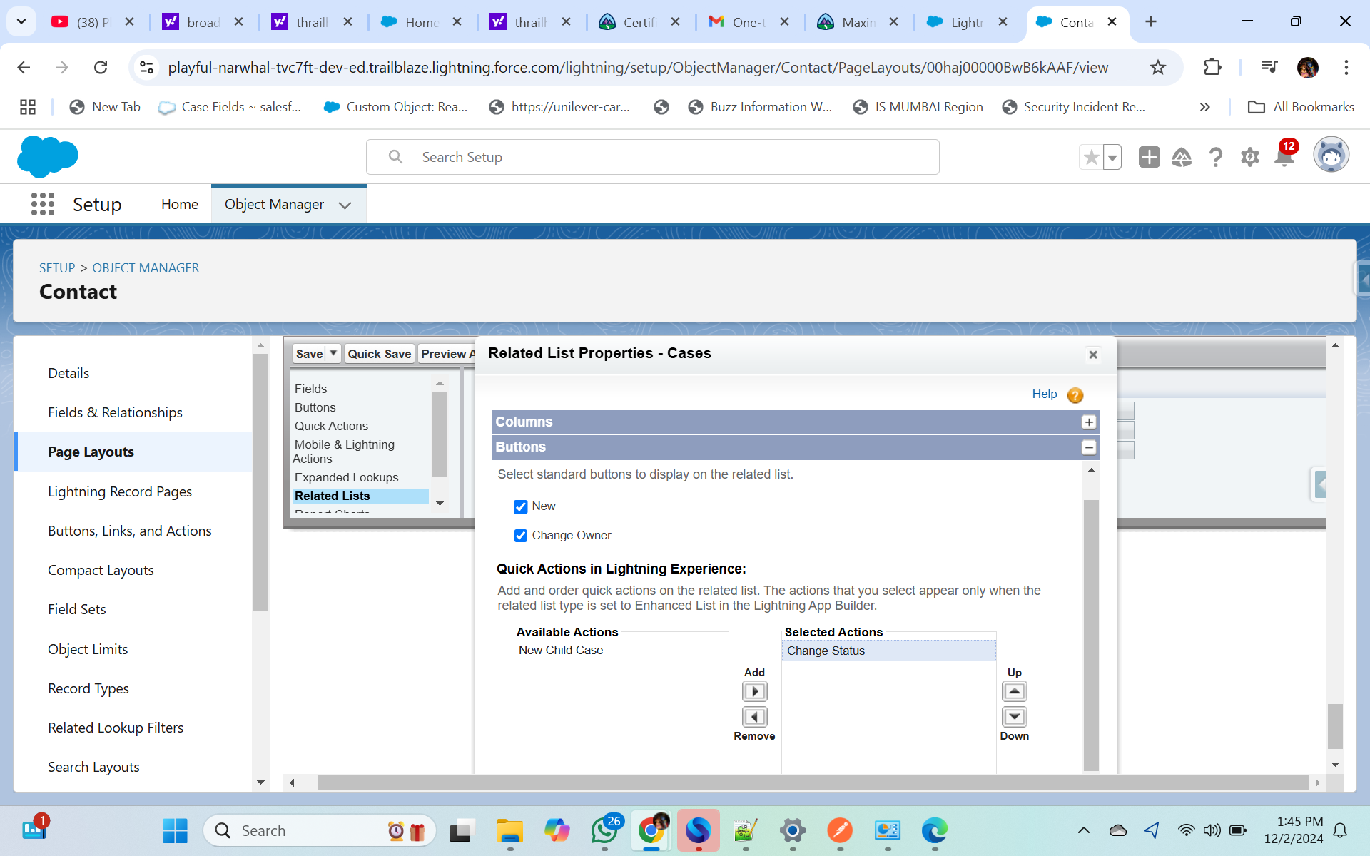1370x856 pixels.
Task: Uncheck the New button checkbox
Action: pos(520,506)
